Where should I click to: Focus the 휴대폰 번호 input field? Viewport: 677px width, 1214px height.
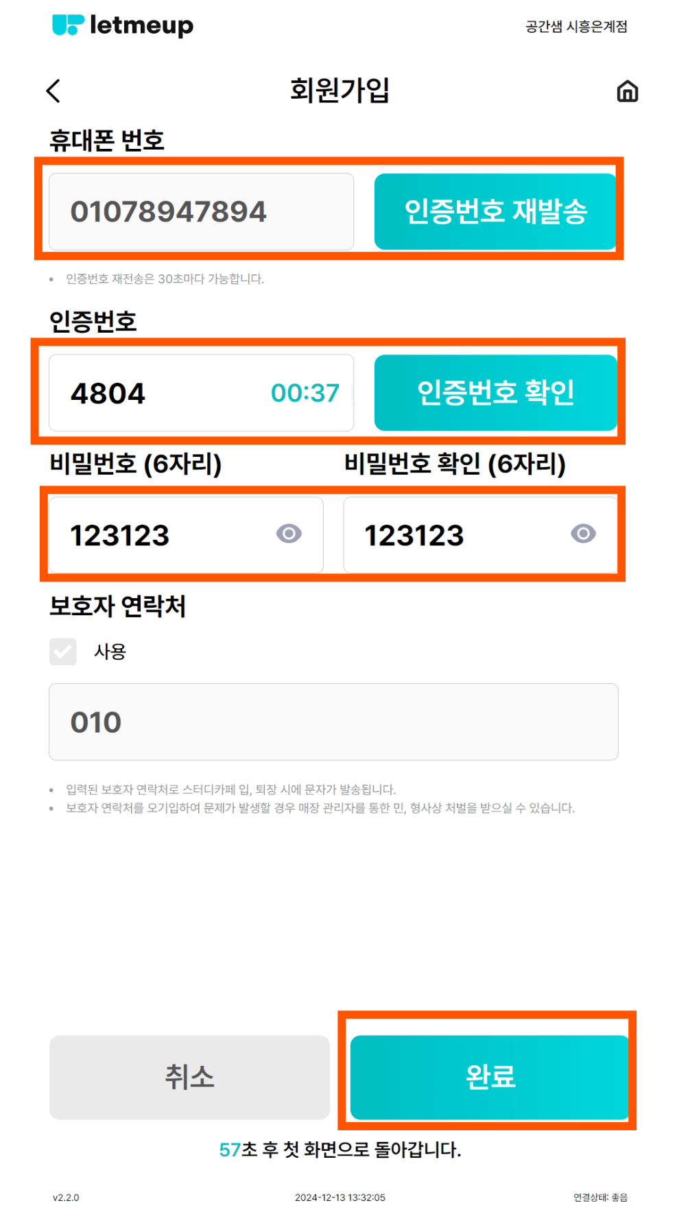tap(201, 212)
